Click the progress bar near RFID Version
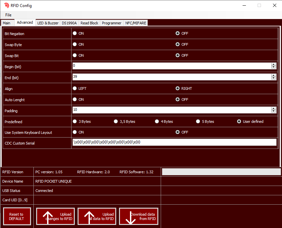This screenshot has width=282, height=228. point(221,172)
